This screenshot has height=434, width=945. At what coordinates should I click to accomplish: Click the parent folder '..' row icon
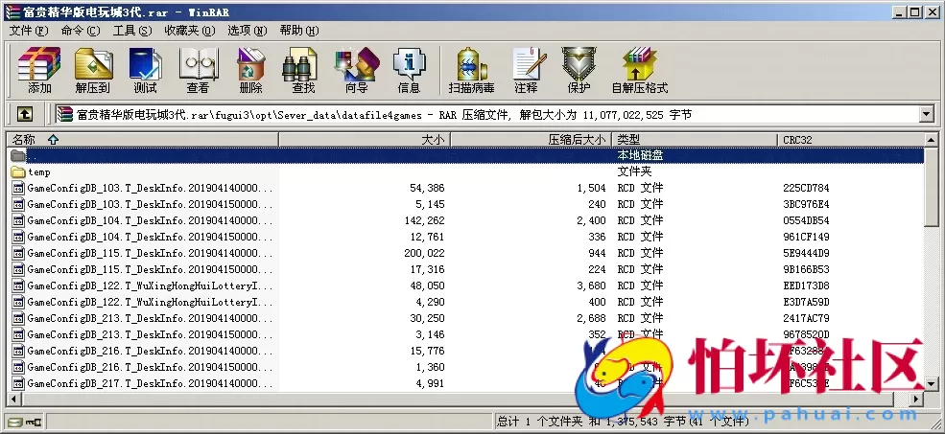(x=18, y=155)
